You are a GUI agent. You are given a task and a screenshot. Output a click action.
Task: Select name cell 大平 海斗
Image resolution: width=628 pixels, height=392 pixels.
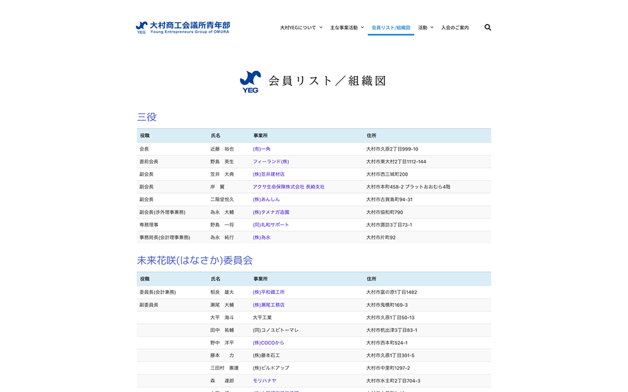click(x=222, y=318)
